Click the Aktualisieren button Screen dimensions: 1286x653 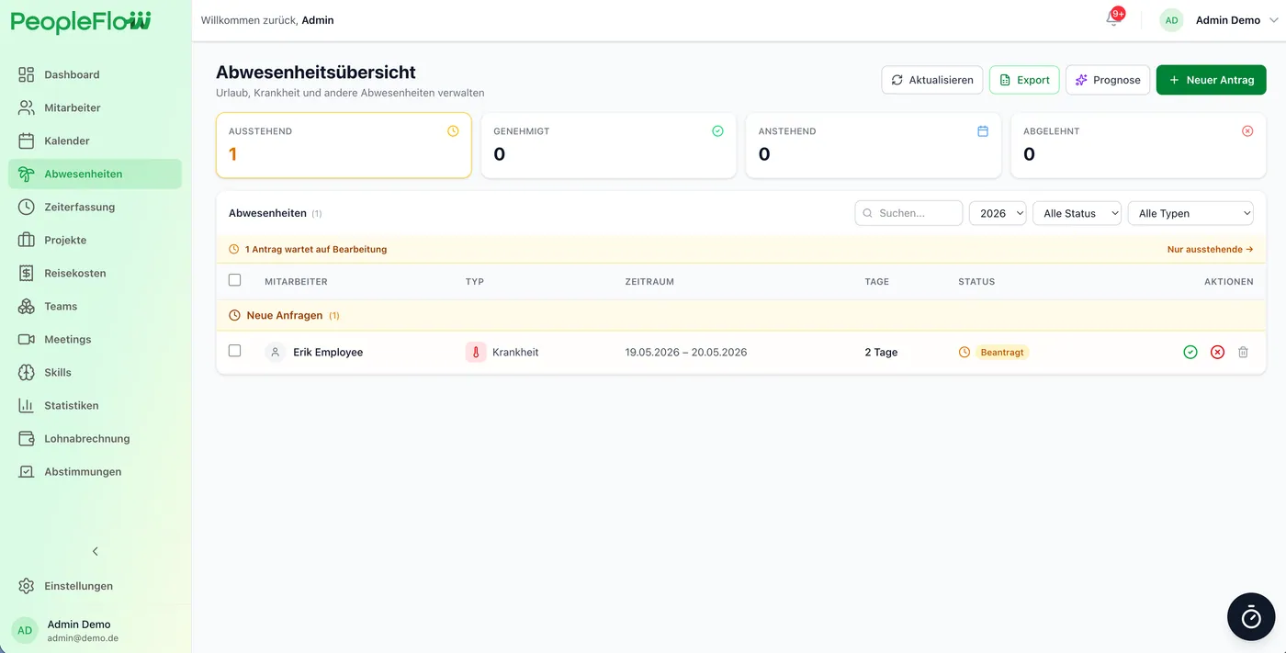coord(932,80)
